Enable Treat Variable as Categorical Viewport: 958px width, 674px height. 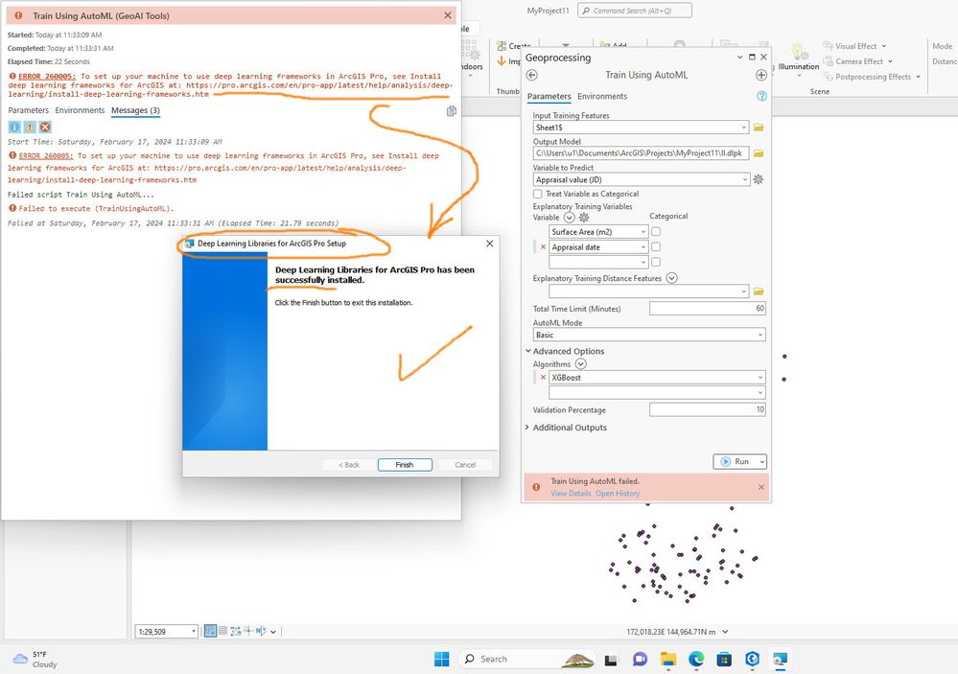[538, 194]
